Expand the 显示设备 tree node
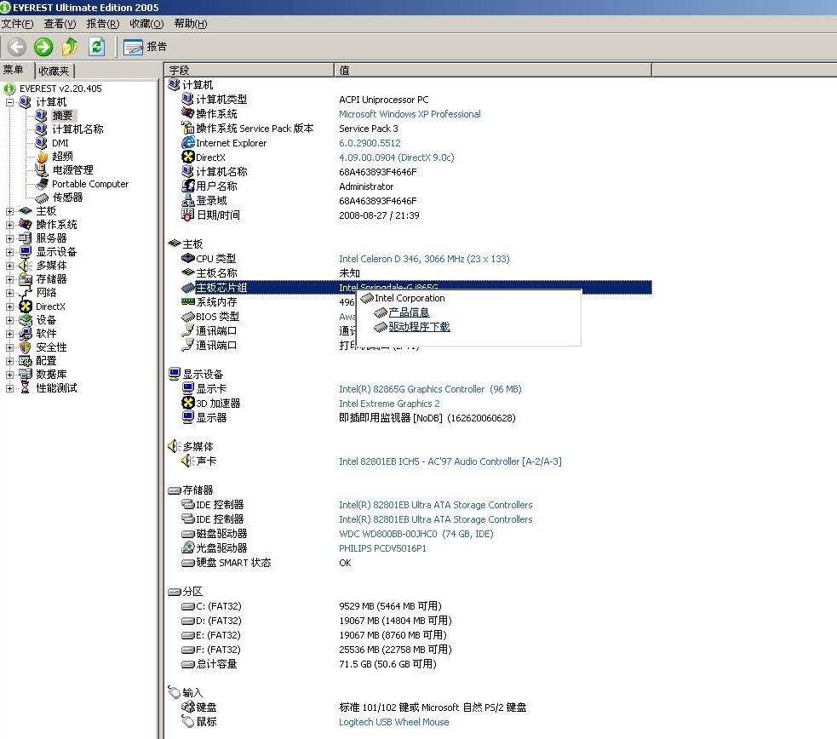The width and height of the screenshot is (837, 739). (x=9, y=252)
